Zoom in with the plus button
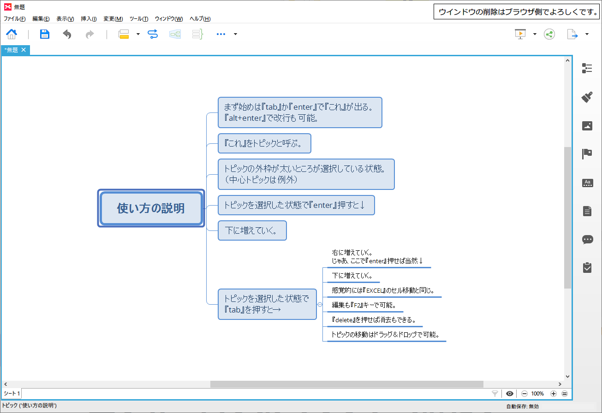602x413 pixels. [x=554, y=394]
